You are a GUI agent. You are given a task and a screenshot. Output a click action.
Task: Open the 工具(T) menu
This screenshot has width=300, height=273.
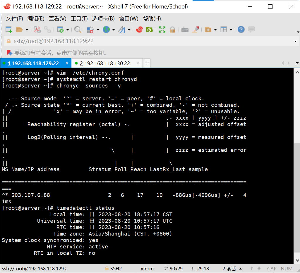pyautogui.click(x=79, y=19)
